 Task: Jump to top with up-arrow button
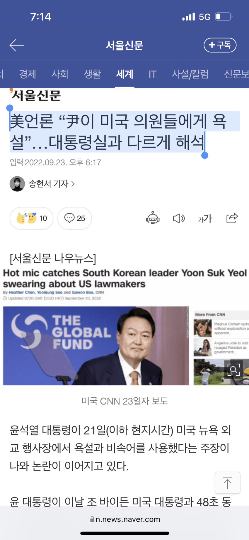click(x=228, y=483)
